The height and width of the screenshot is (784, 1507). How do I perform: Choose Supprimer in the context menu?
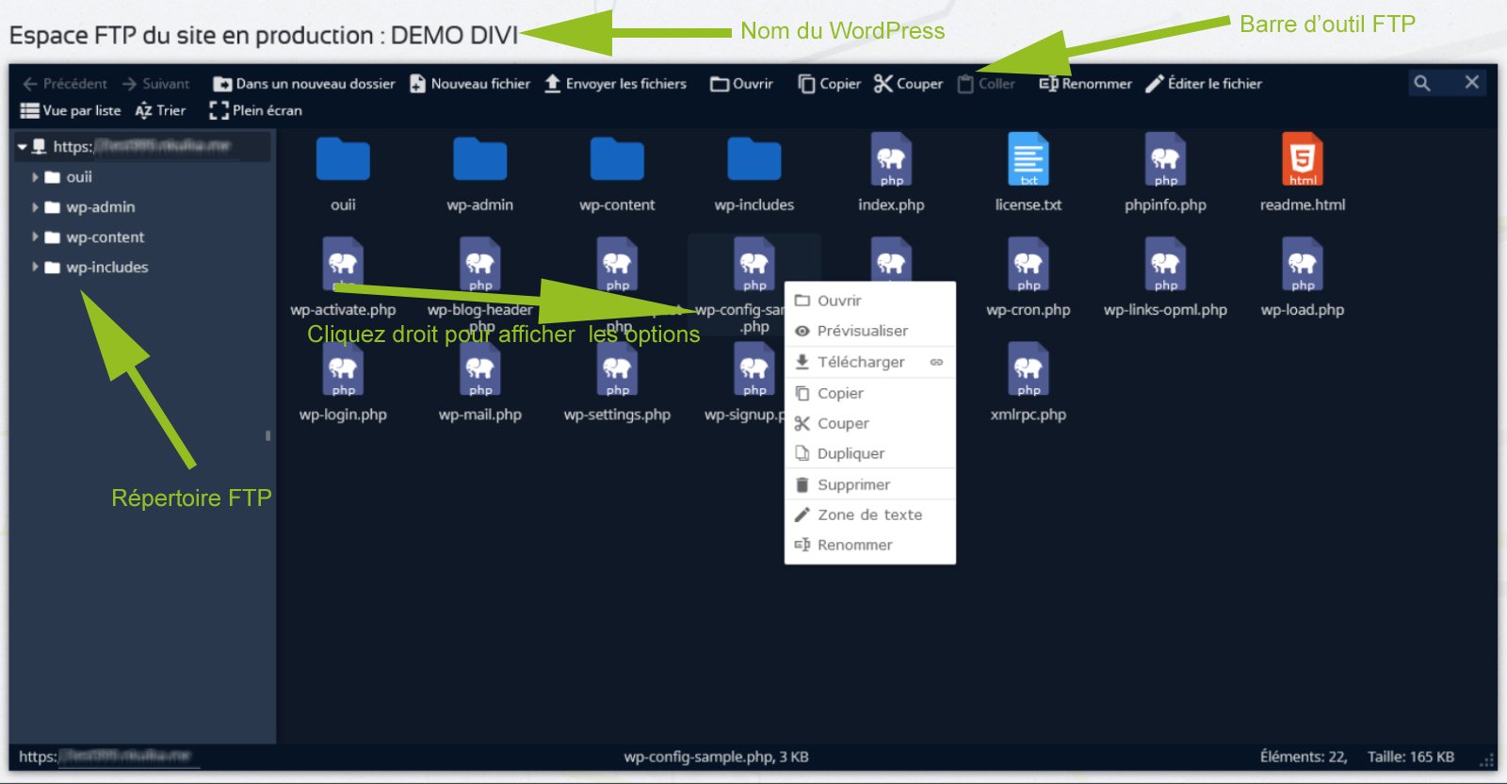point(870,484)
